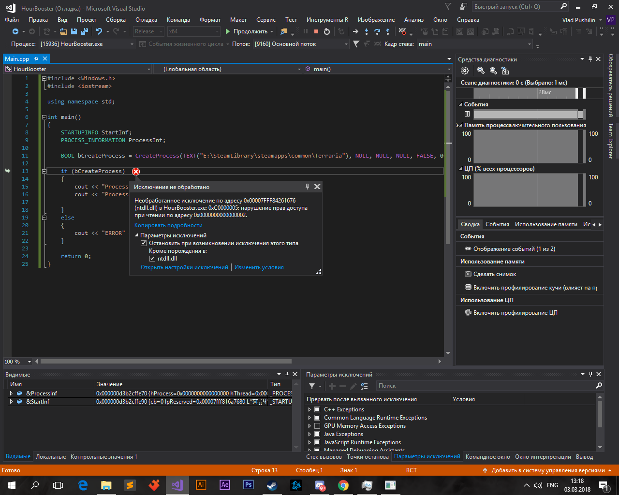Toggle the ntdll.dll checkbox

152,259
